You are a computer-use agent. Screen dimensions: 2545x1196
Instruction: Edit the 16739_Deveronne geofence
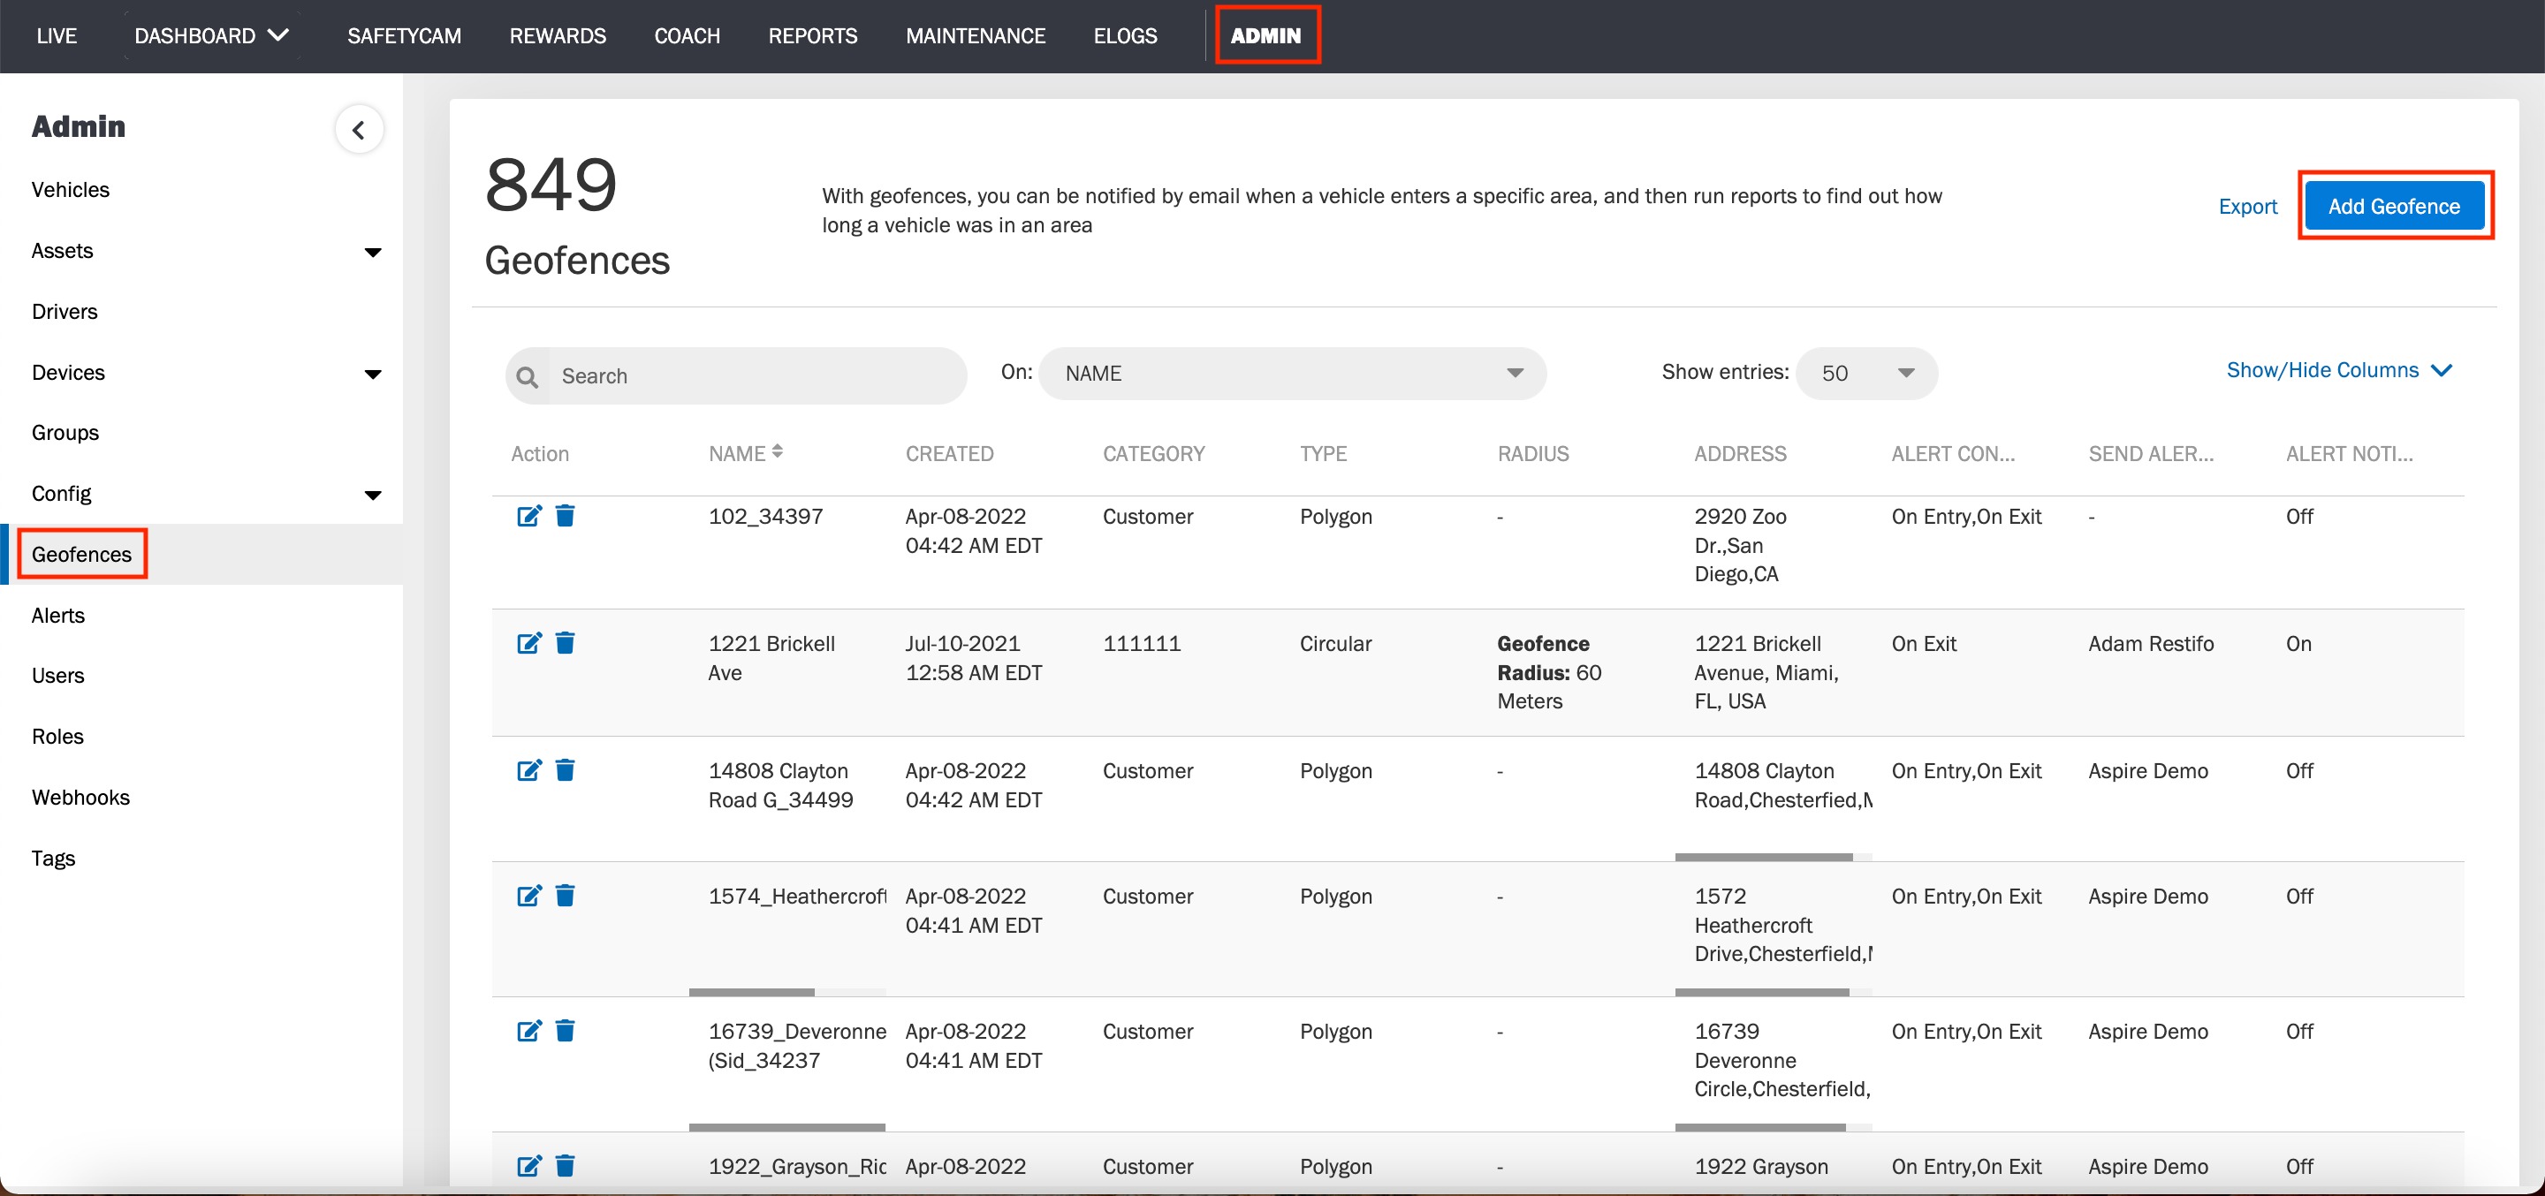click(528, 1030)
